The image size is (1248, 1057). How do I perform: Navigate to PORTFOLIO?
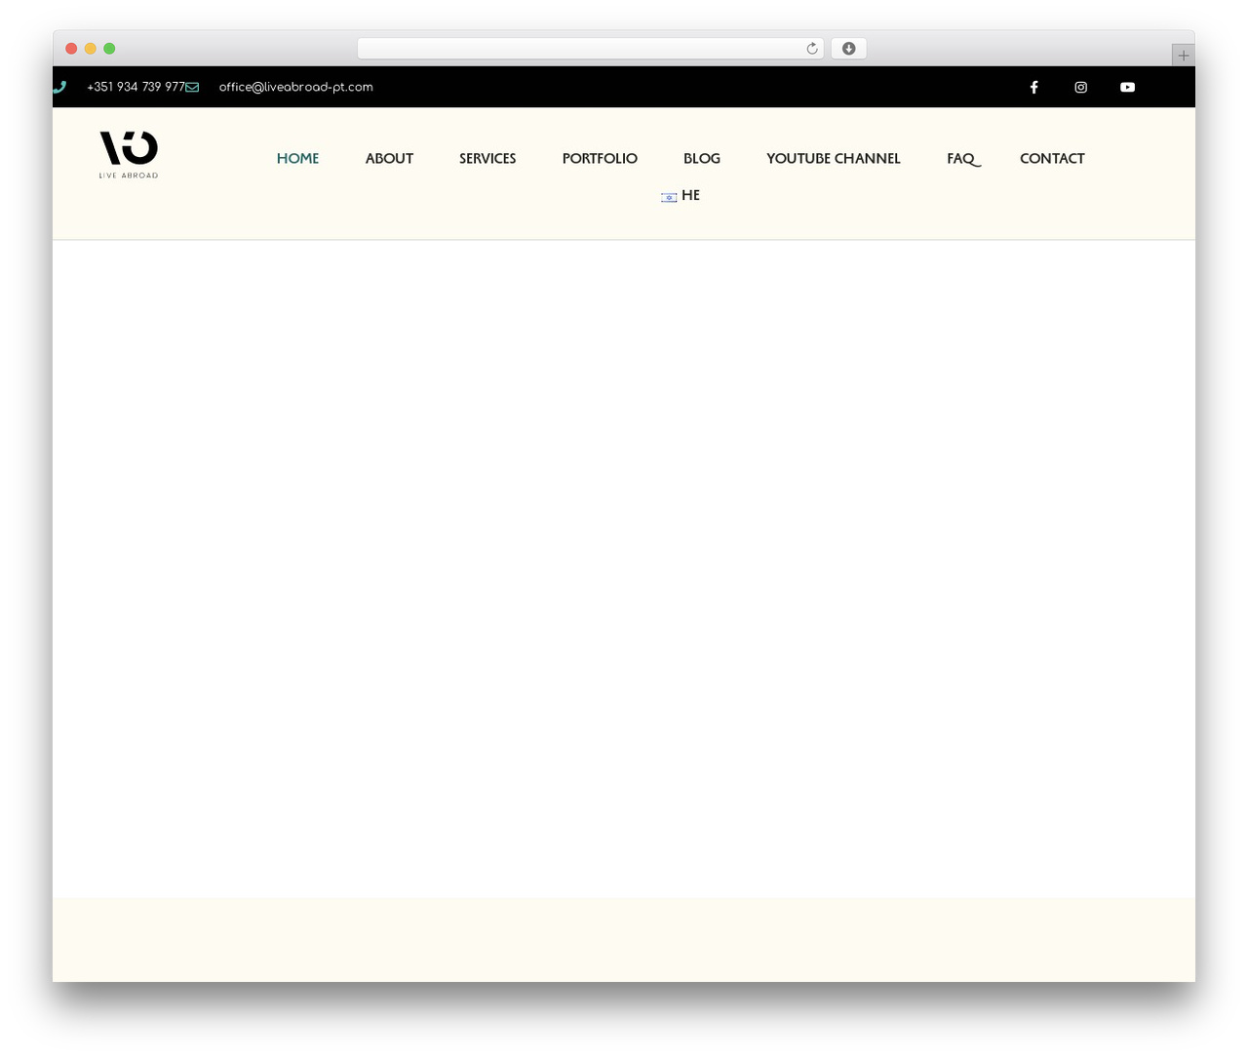coord(600,158)
